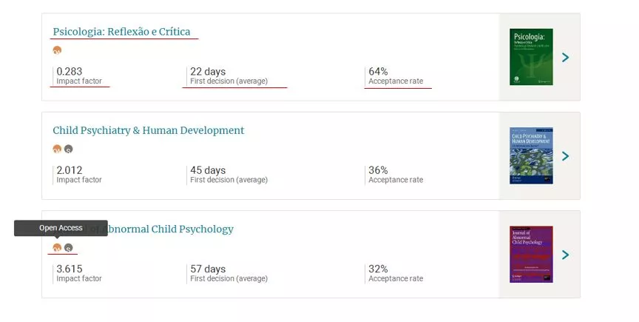Viewport: 639px width, 322px height.
Task: Click the Journal of Abnormal Child Psychology cover
Action: click(531, 255)
